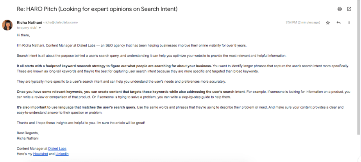Click the "Best Regards," closing line

point(27,133)
